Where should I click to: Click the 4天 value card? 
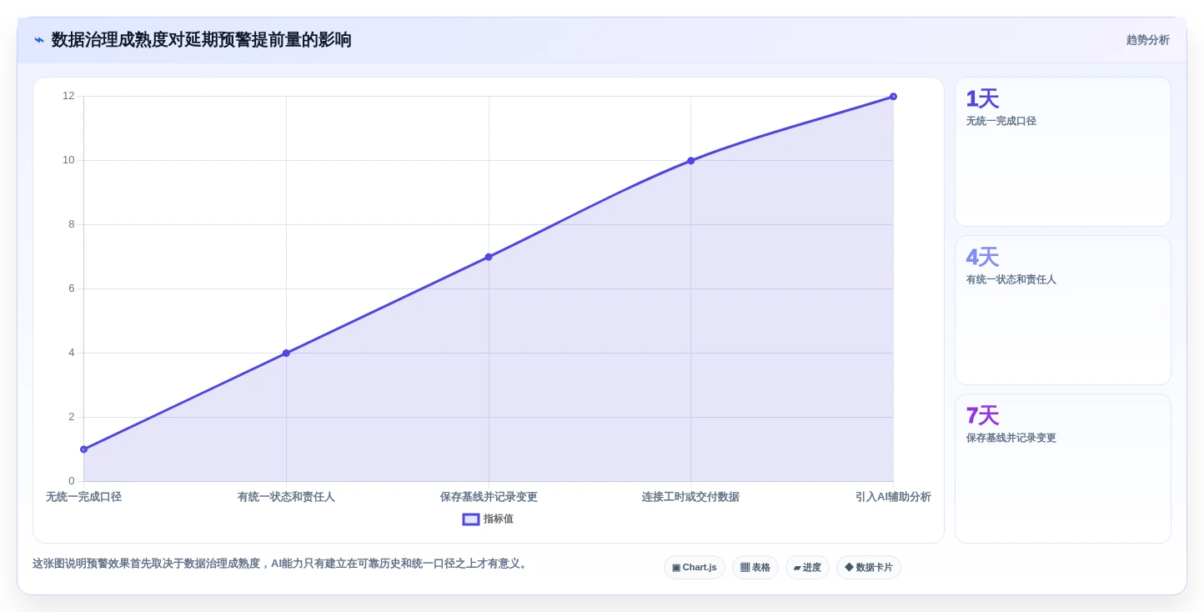[1063, 310]
